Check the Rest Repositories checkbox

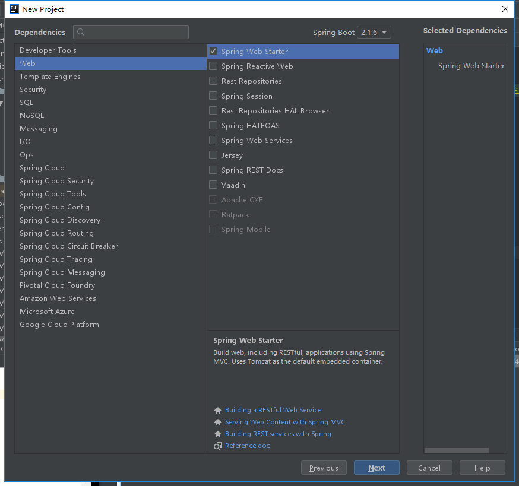point(213,81)
